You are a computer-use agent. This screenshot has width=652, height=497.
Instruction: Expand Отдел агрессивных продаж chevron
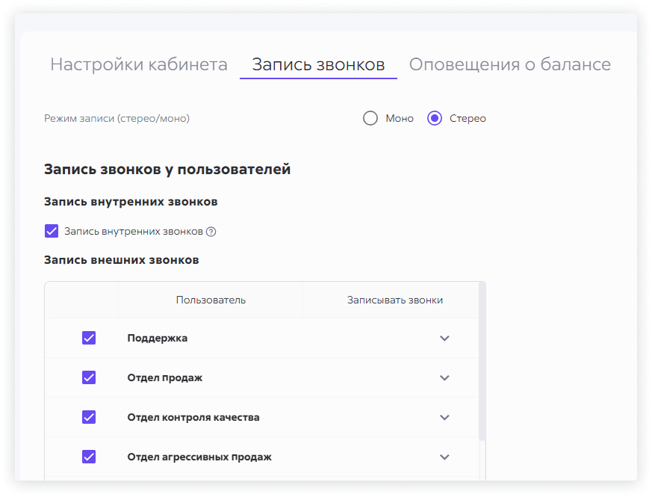point(444,457)
